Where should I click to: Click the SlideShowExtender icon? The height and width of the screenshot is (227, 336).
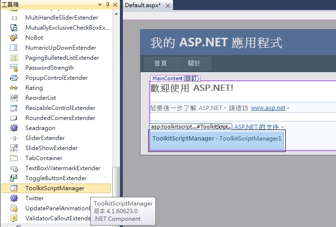[14, 148]
